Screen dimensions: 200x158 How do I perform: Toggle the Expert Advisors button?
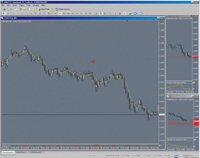(x=62, y=9)
